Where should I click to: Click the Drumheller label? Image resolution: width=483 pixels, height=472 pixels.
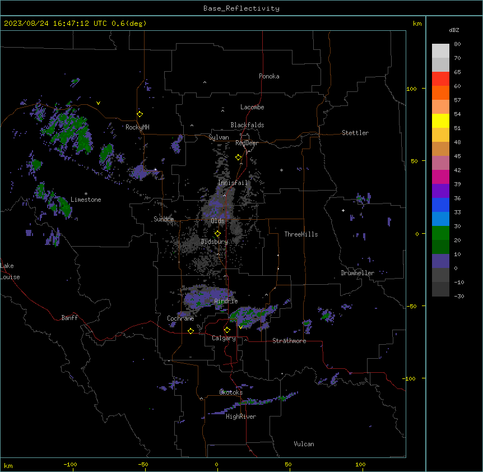[x=357, y=273]
